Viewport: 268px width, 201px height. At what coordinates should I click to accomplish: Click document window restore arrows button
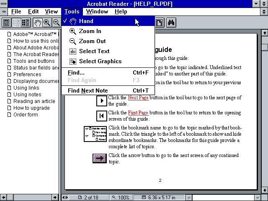(264, 12)
